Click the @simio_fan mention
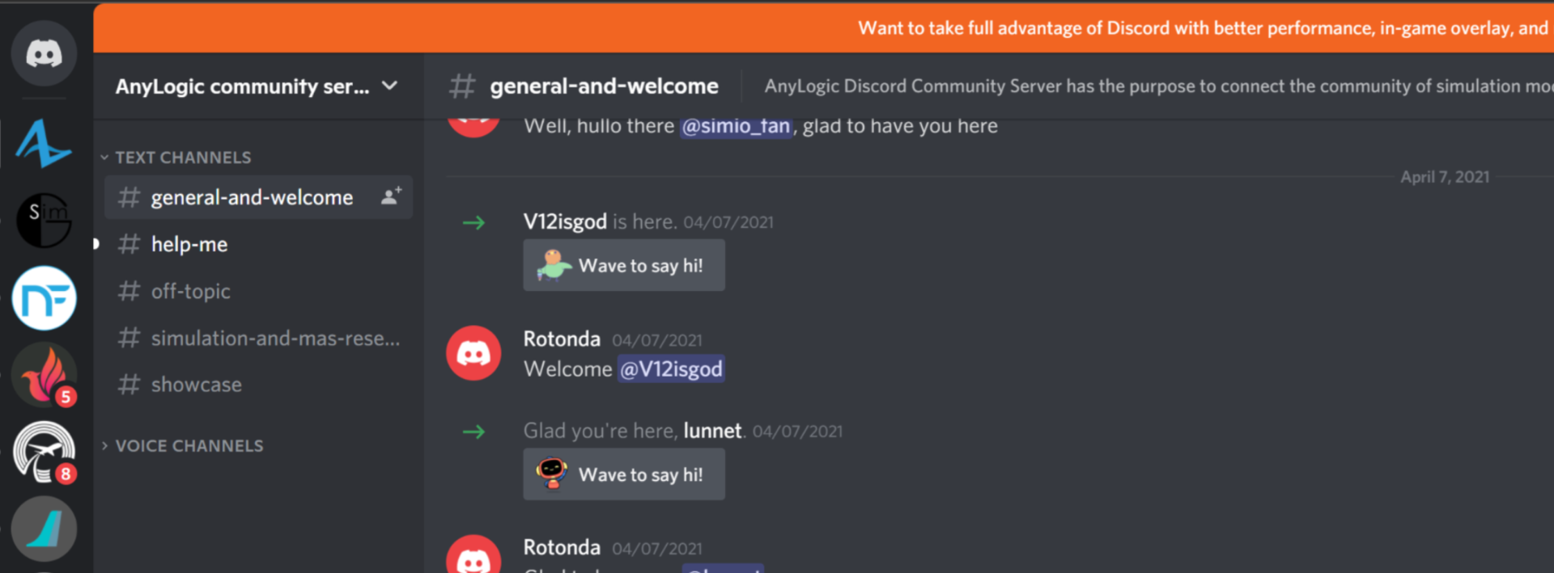 pyautogui.click(x=736, y=126)
